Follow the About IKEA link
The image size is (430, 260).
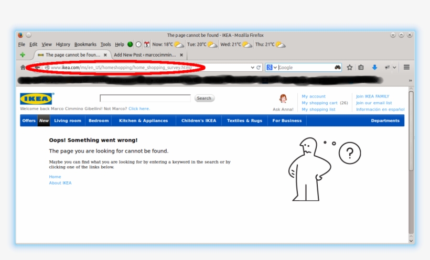(60, 183)
